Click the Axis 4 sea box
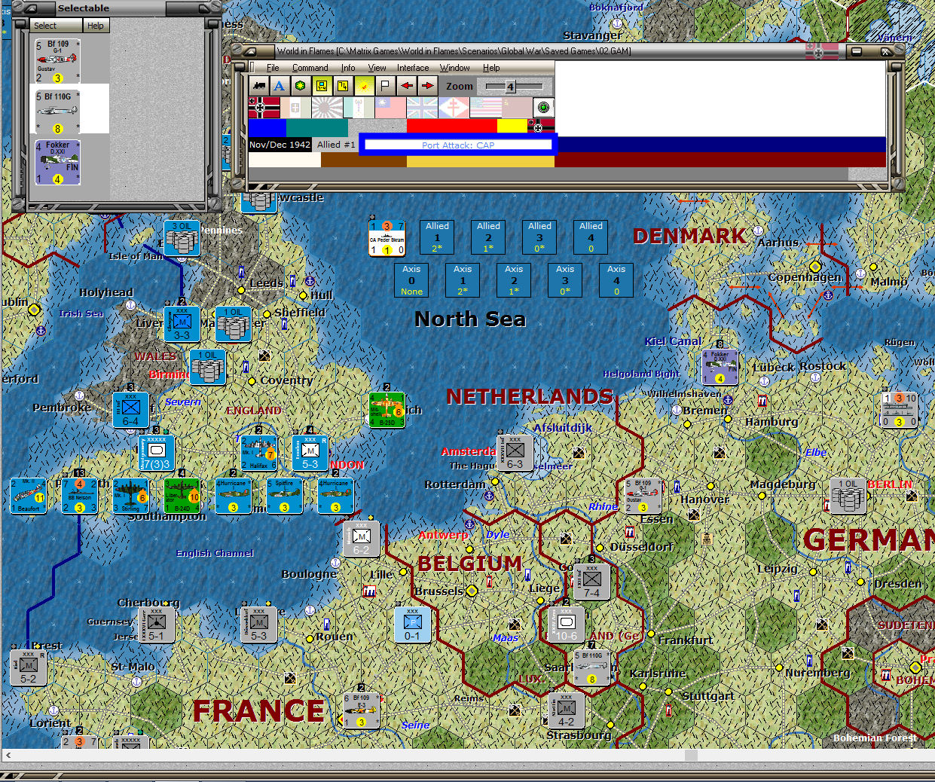The image size is (935, 782). coord(616,280)
